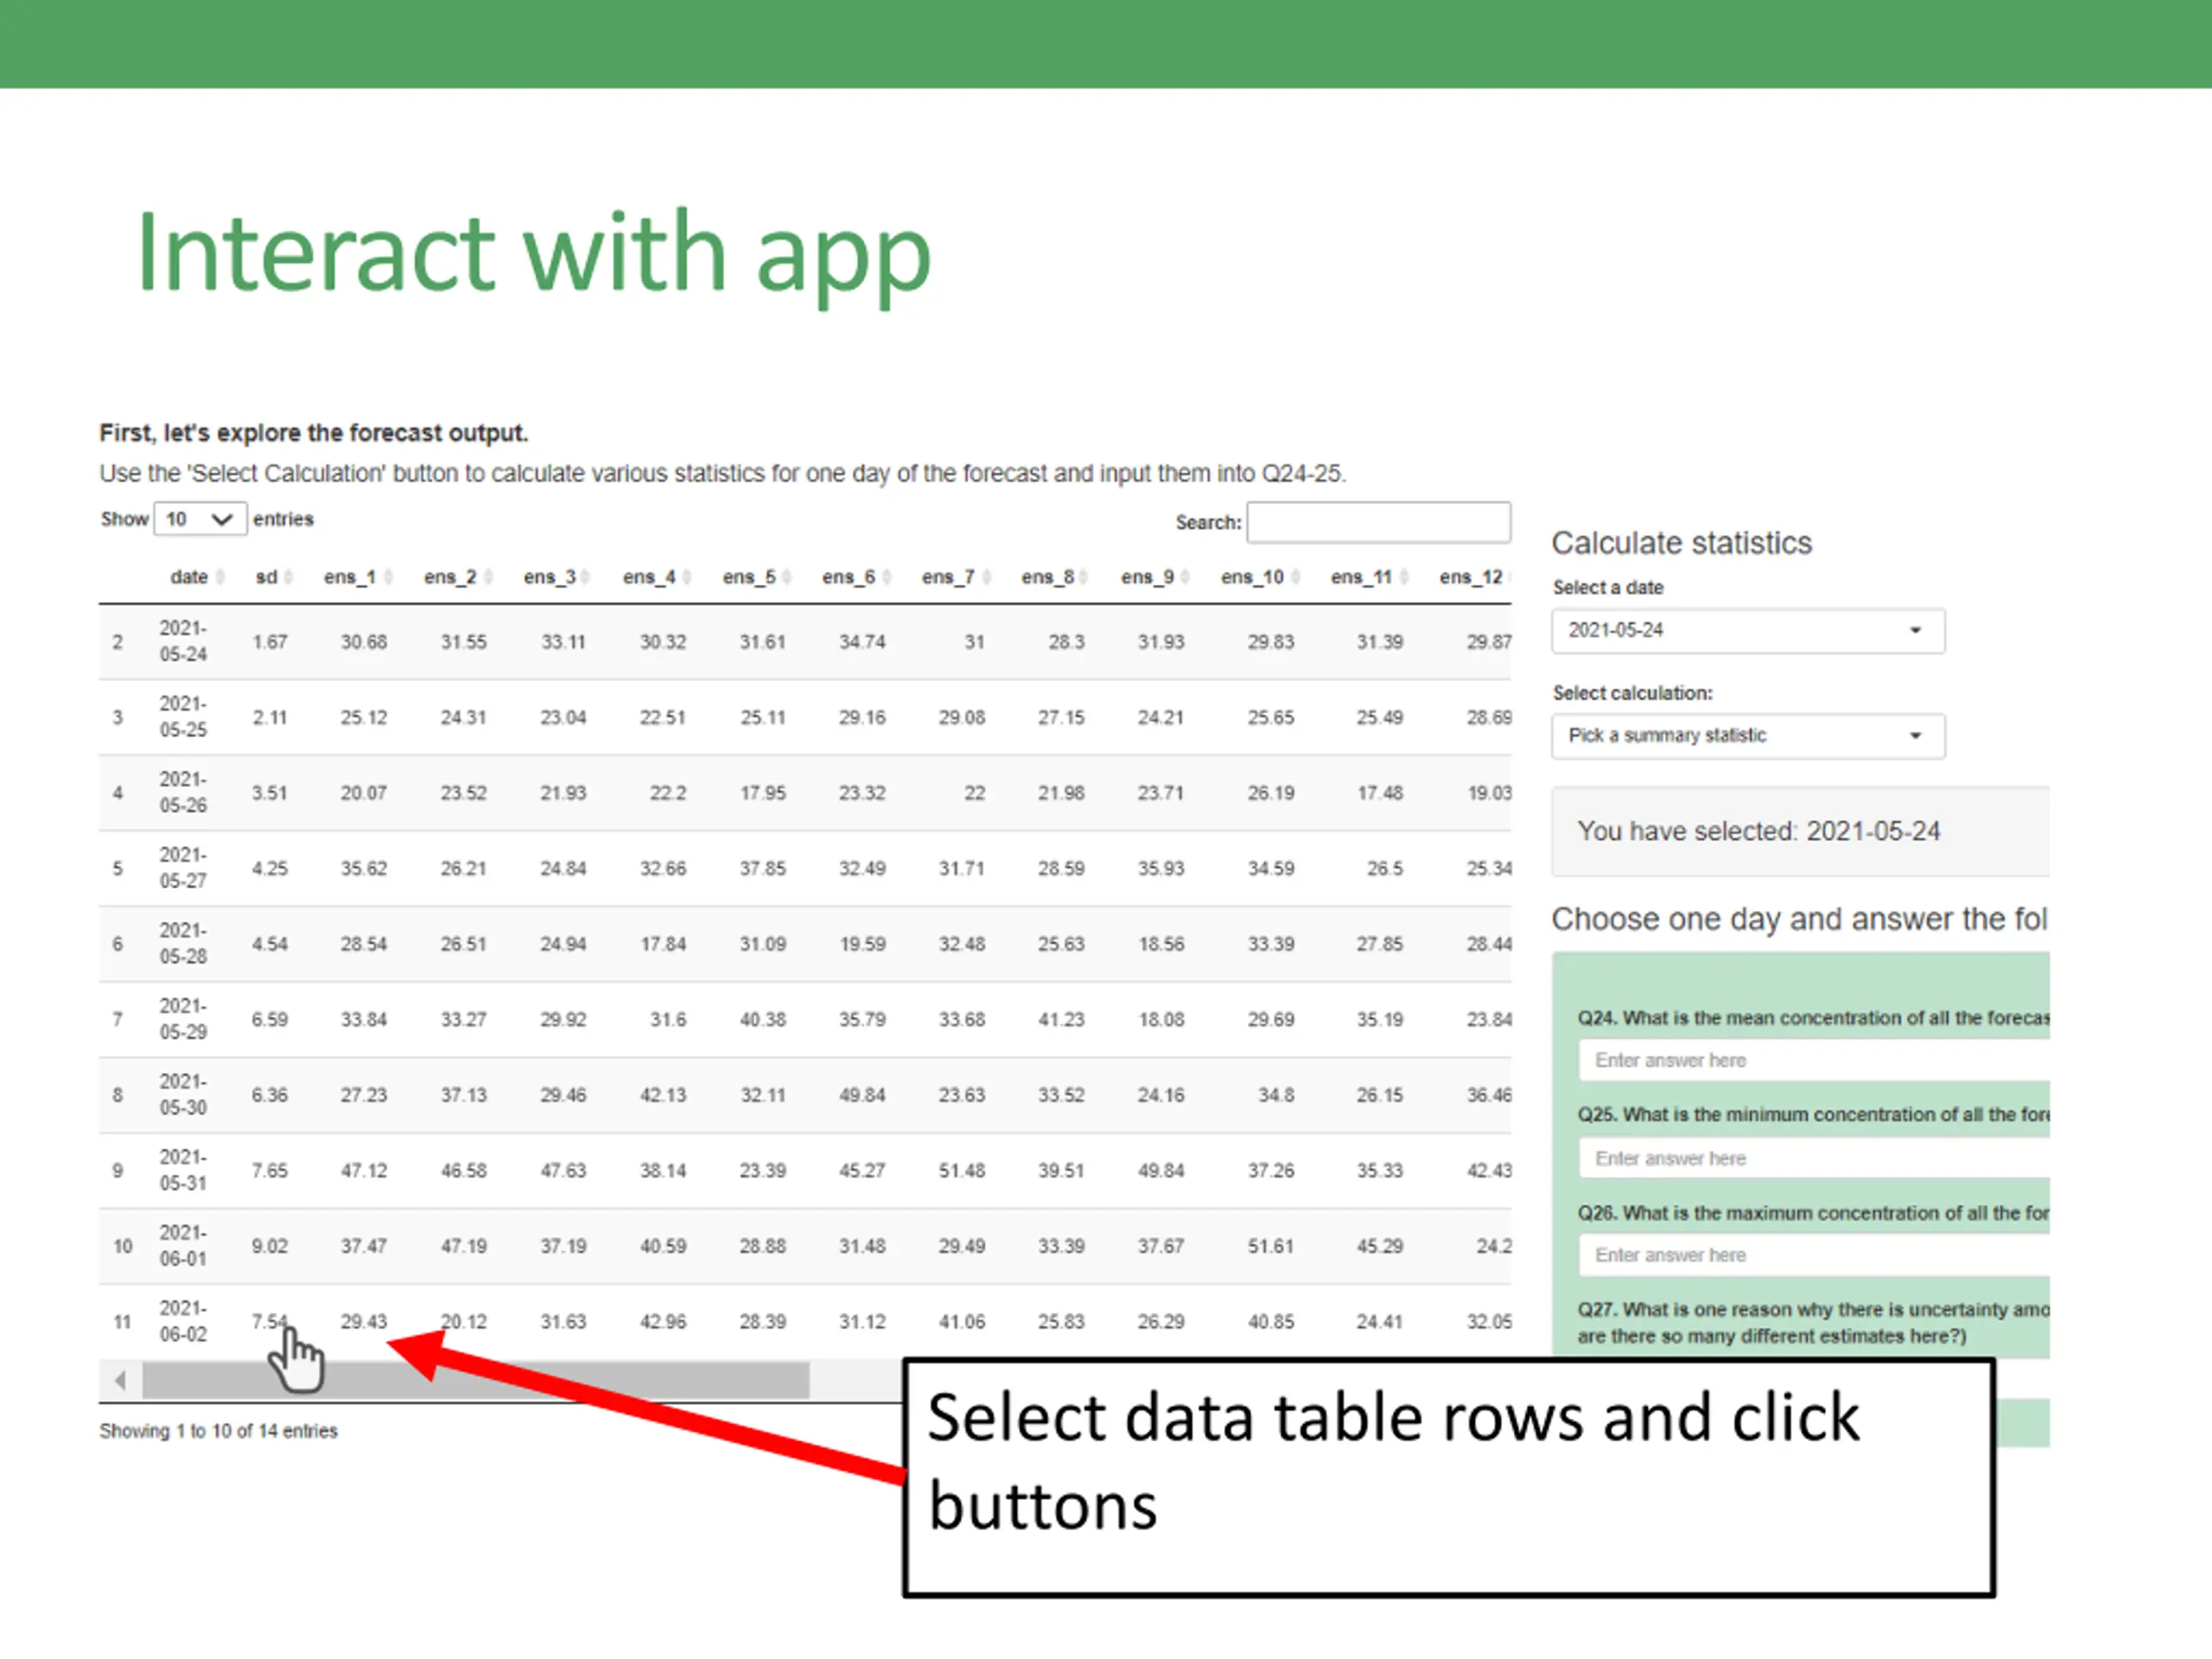Viewport: 2212px width, 1659px height.
Task: Select the table row dated 2021-05-30
Action: [x=805, y=1095]
